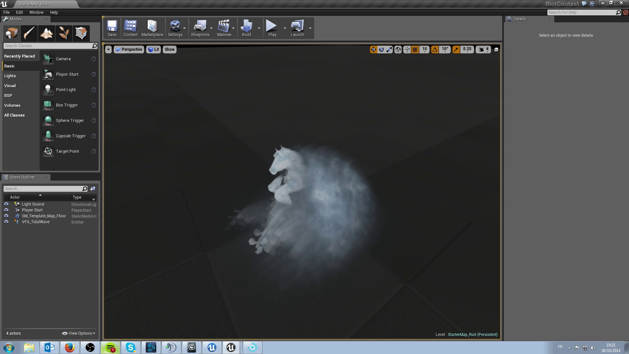Screen dimensions: 629x354
Task: Open the Content browser icon
Action: click(x=130, y=28)
